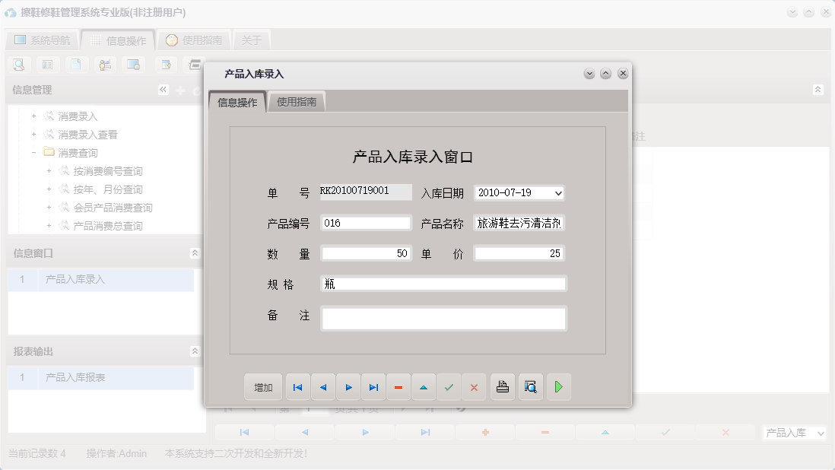Viewport: 835px width, 470px height.
Task: Click the red delete record icon
Action: click(x=398, y=387)
